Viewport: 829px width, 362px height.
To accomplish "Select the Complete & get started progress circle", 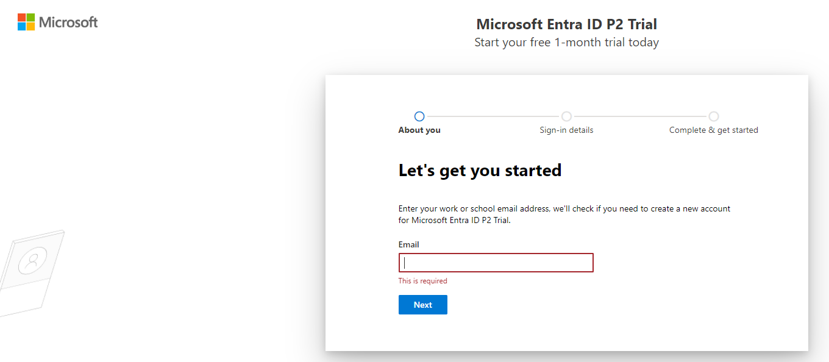I will tap(714, 116).
